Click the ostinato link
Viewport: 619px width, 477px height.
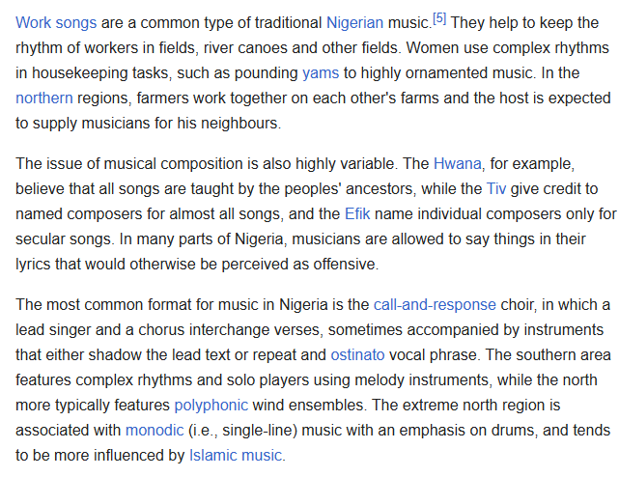357,355
